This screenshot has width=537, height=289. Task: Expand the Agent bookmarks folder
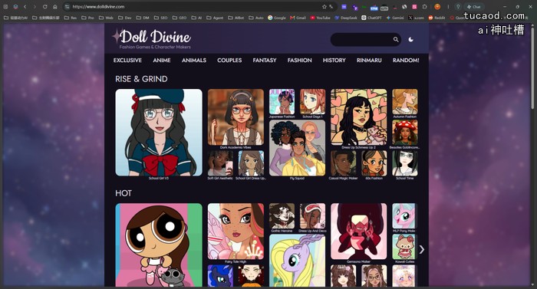(215, 18)
